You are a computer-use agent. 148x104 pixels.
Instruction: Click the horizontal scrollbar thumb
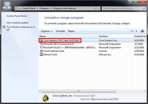click(x=79, y=91)
